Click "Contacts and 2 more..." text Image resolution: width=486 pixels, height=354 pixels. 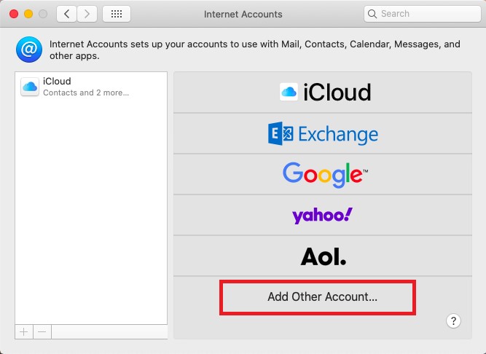pyautogui.click(x=86, y=93)
